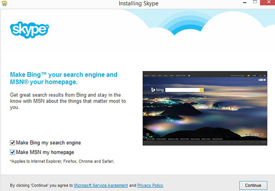
Task: Click the Bing homepage preview thumbnail
Action: click(x=205, y=108)
